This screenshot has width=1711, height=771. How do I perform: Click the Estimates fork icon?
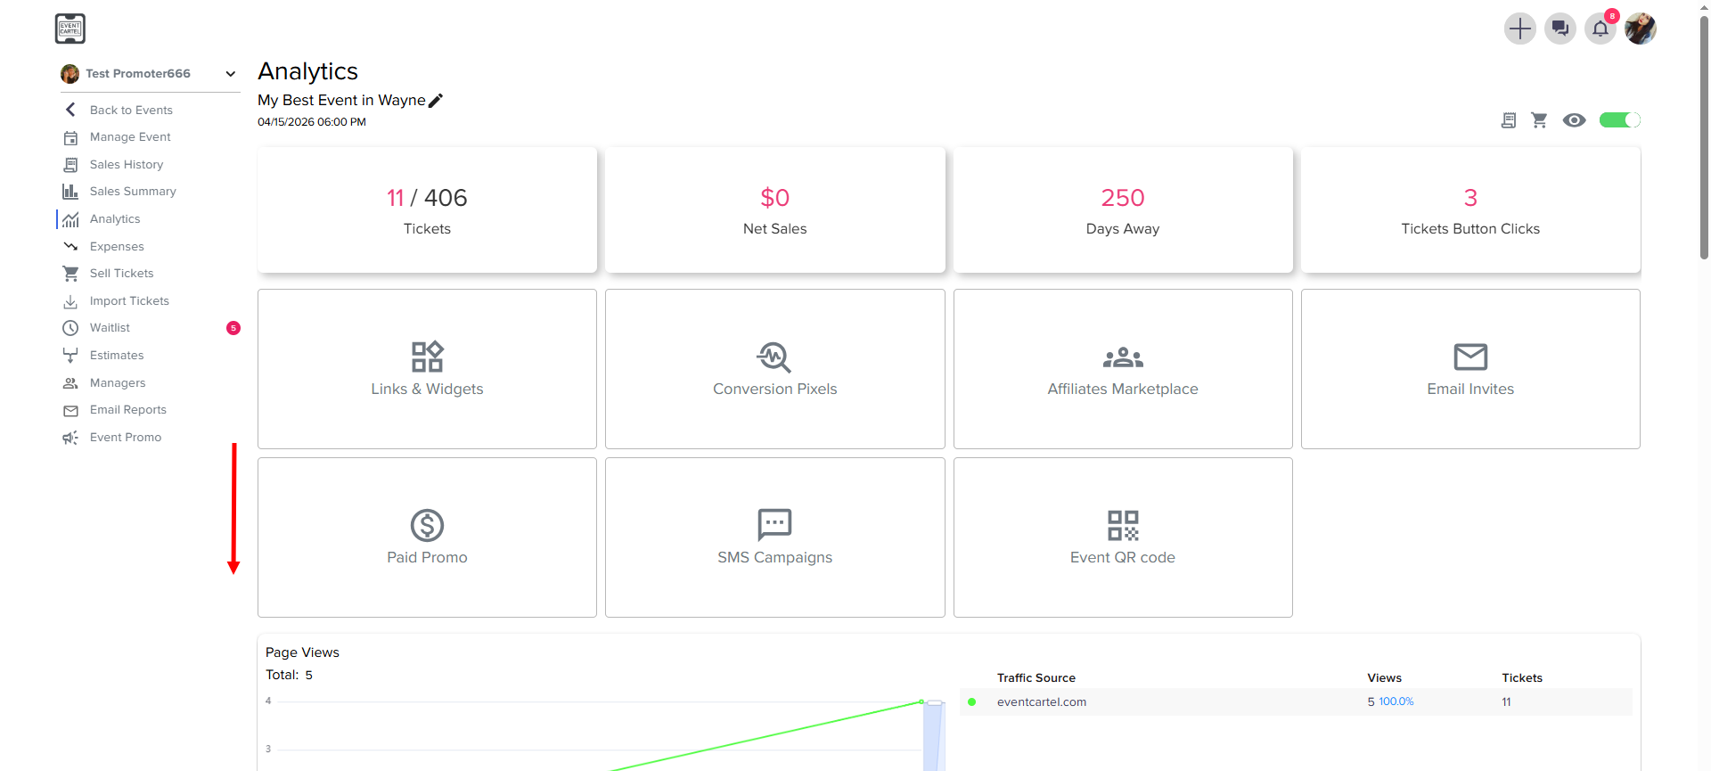click(x=70, y=356)
